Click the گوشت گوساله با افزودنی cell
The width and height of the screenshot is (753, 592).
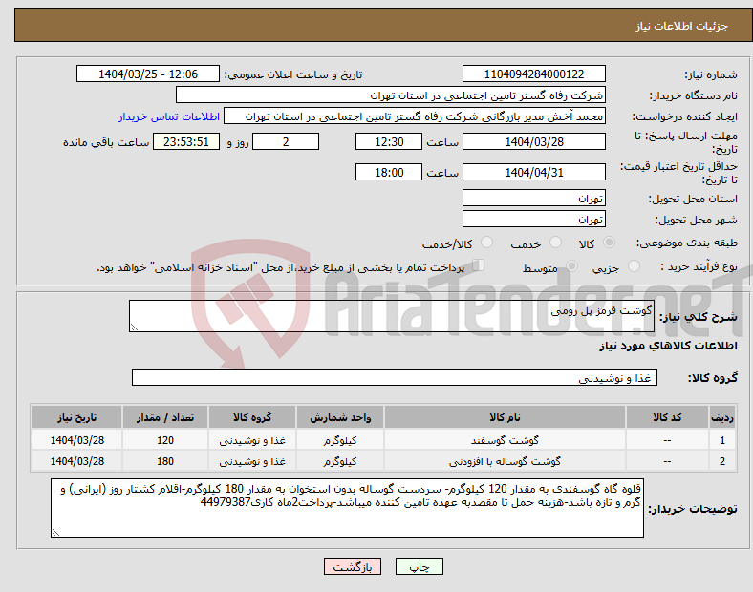click(505, 461)
